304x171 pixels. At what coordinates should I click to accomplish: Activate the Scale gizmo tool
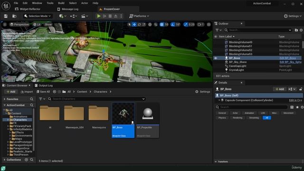click(144, 24)
